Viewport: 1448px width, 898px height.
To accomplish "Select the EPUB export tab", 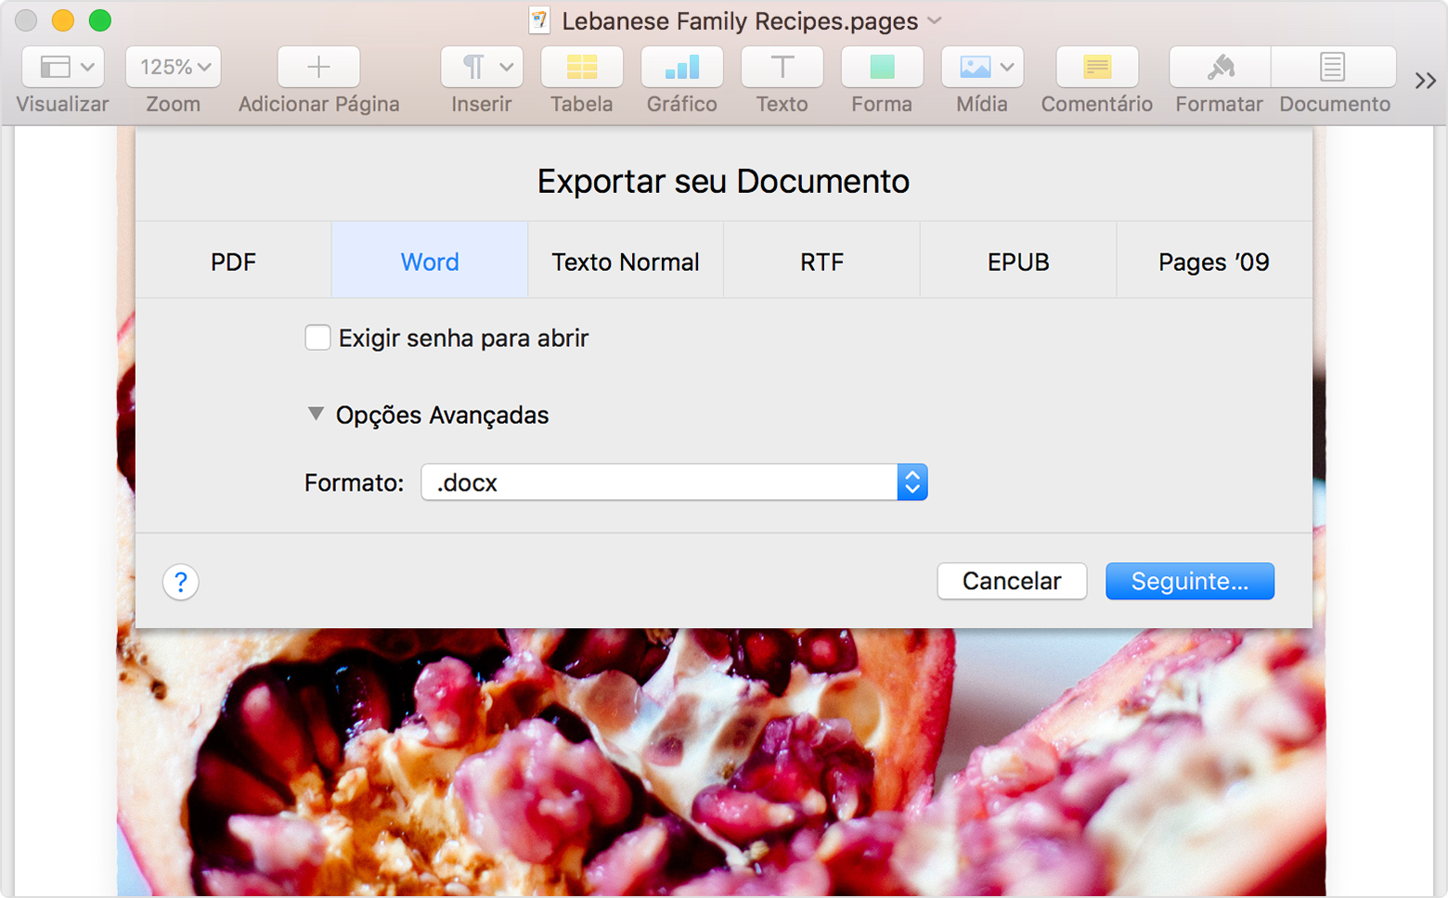I will [x=1018, y=261].
